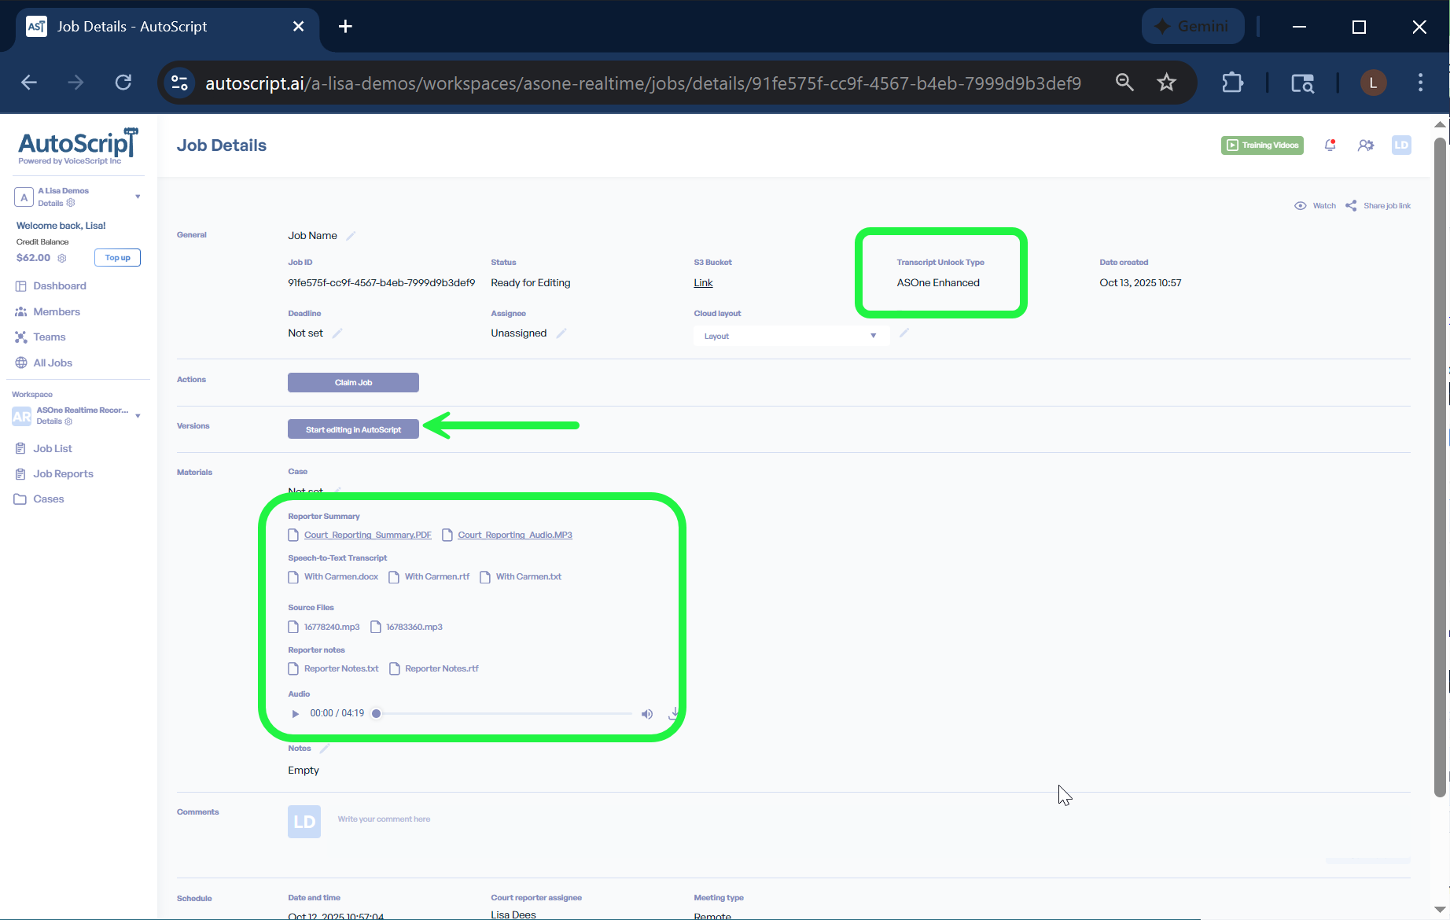Click the credit balance settings gear
Screen dimensions: 1450x920
[62, 258]
